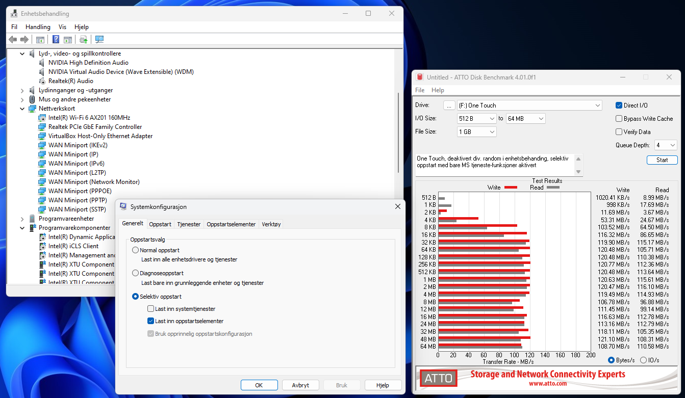Click the Update driver toolbar icon
685x398 pixels.
(83, 39)
